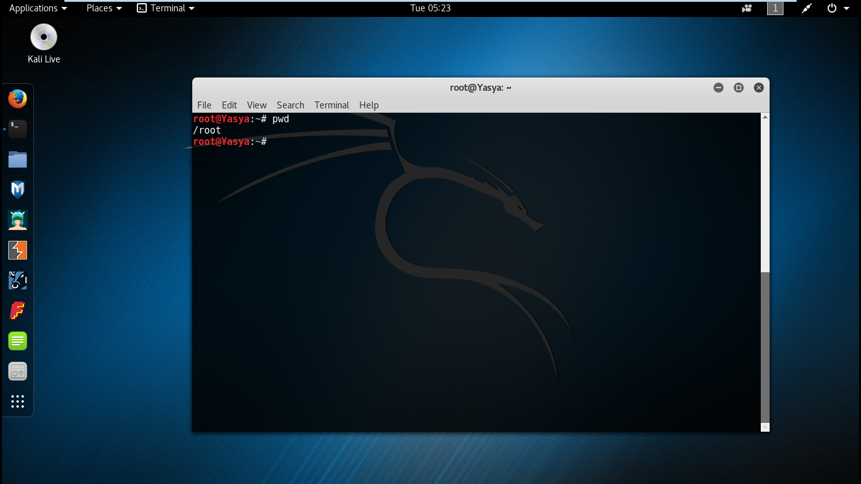Open the Places menu
Viewport: 861px width, 484px height.
pos(104,8)
